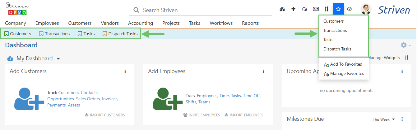Open the Employees menu
417x130 pixels.
coord(47,23)
